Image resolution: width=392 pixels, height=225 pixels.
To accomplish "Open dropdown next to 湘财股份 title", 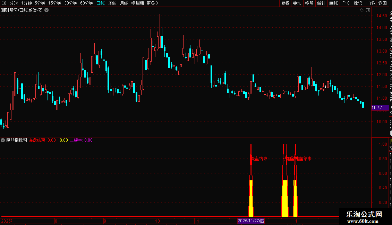I will point(46,10).
